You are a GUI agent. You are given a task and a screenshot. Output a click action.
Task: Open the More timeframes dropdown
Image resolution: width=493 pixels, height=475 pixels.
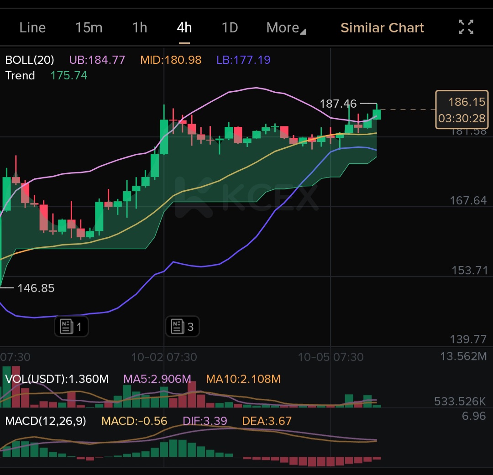(286, 28)
